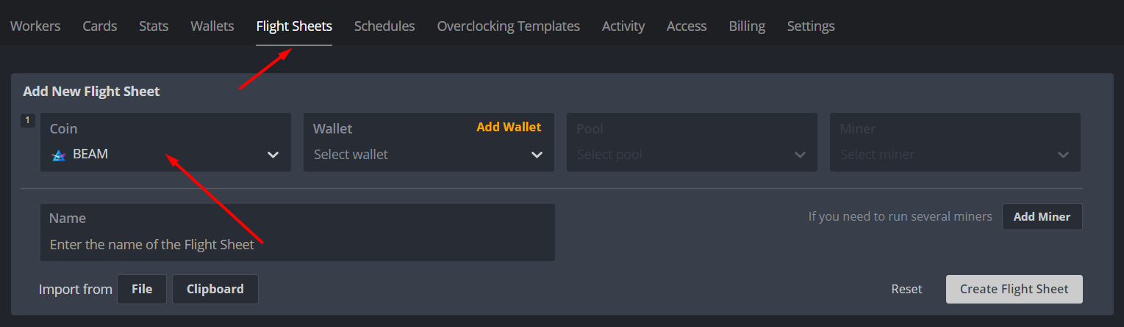
Task: Click the BEAM coin logo icon
Action: [x=58, y=155]
